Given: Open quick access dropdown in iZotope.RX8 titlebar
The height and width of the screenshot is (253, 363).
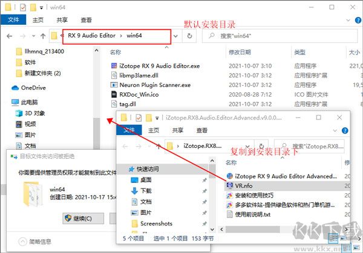Looking at the screenshot, I should (x=157, y=118).
